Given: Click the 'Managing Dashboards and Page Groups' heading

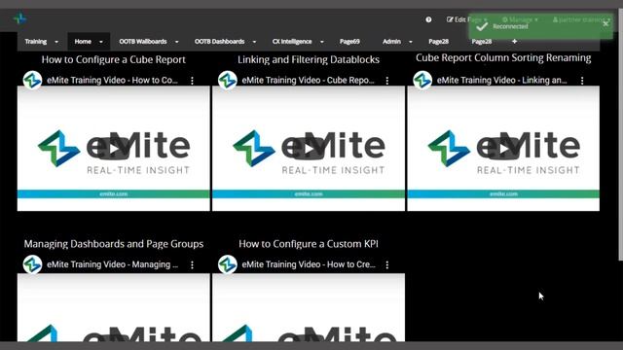Looking at the screenshot, I should [x=114, y=244].
